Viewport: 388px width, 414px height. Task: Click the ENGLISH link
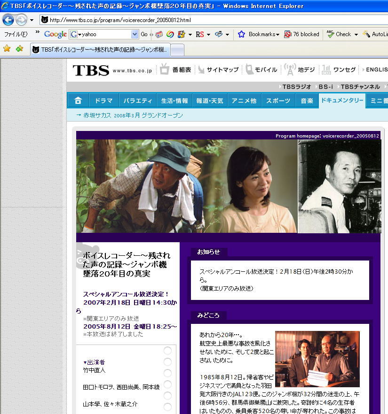pos(375,69)
